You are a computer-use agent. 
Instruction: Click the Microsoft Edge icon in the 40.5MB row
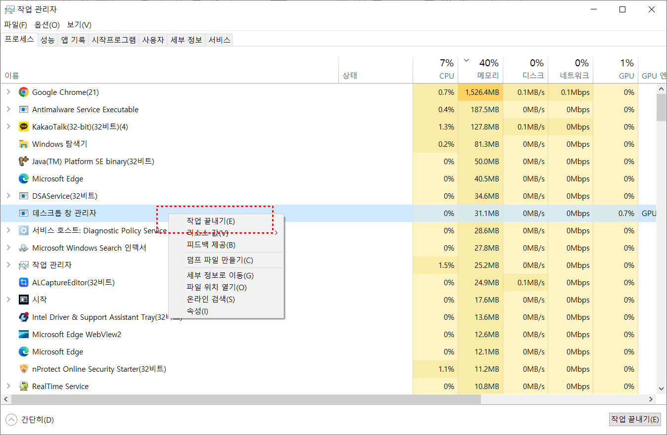point(23,178)
